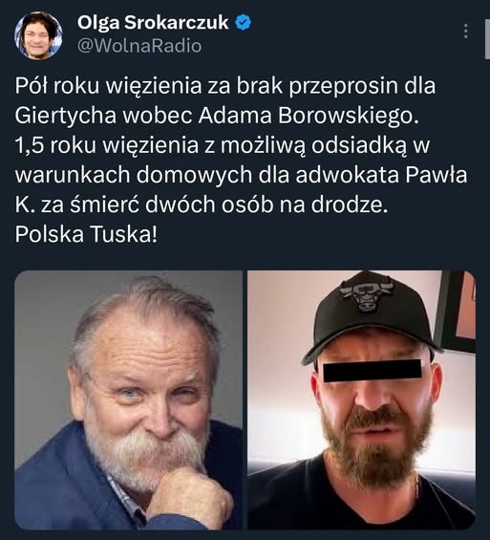
Task: Click the bull logo on the cap
Action: pyautogui.click(x=366, y=295)
